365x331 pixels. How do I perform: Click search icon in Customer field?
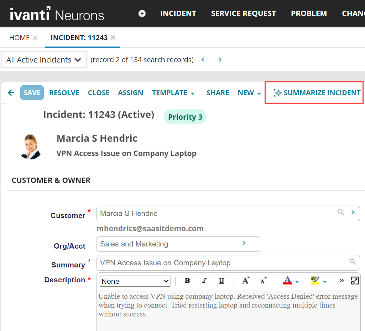tap(341, 212)
